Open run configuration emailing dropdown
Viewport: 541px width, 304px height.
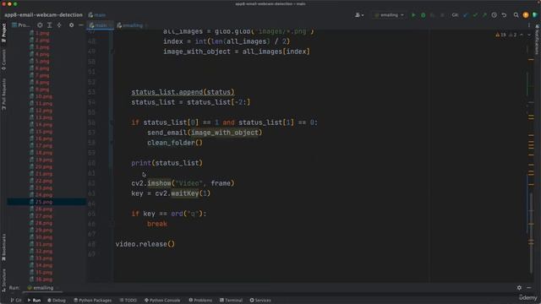point(389,15)
